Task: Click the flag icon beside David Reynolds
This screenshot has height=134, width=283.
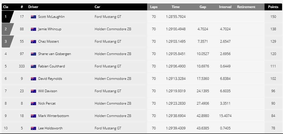Action: click(33, 79)
